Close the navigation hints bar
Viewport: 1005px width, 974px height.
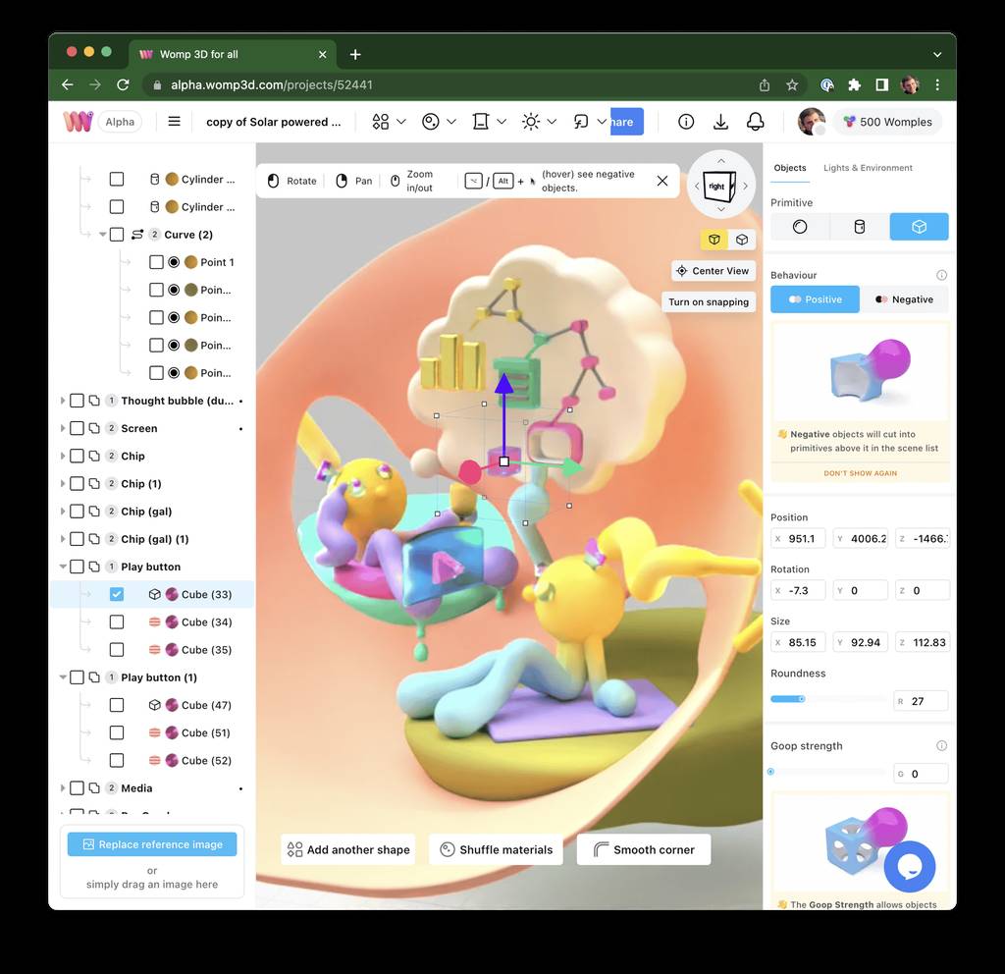(662, 181)
